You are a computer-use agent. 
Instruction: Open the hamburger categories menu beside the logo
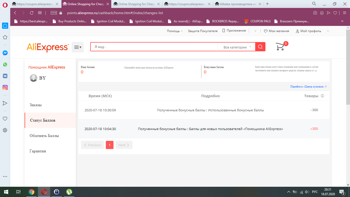pos(78,47)
